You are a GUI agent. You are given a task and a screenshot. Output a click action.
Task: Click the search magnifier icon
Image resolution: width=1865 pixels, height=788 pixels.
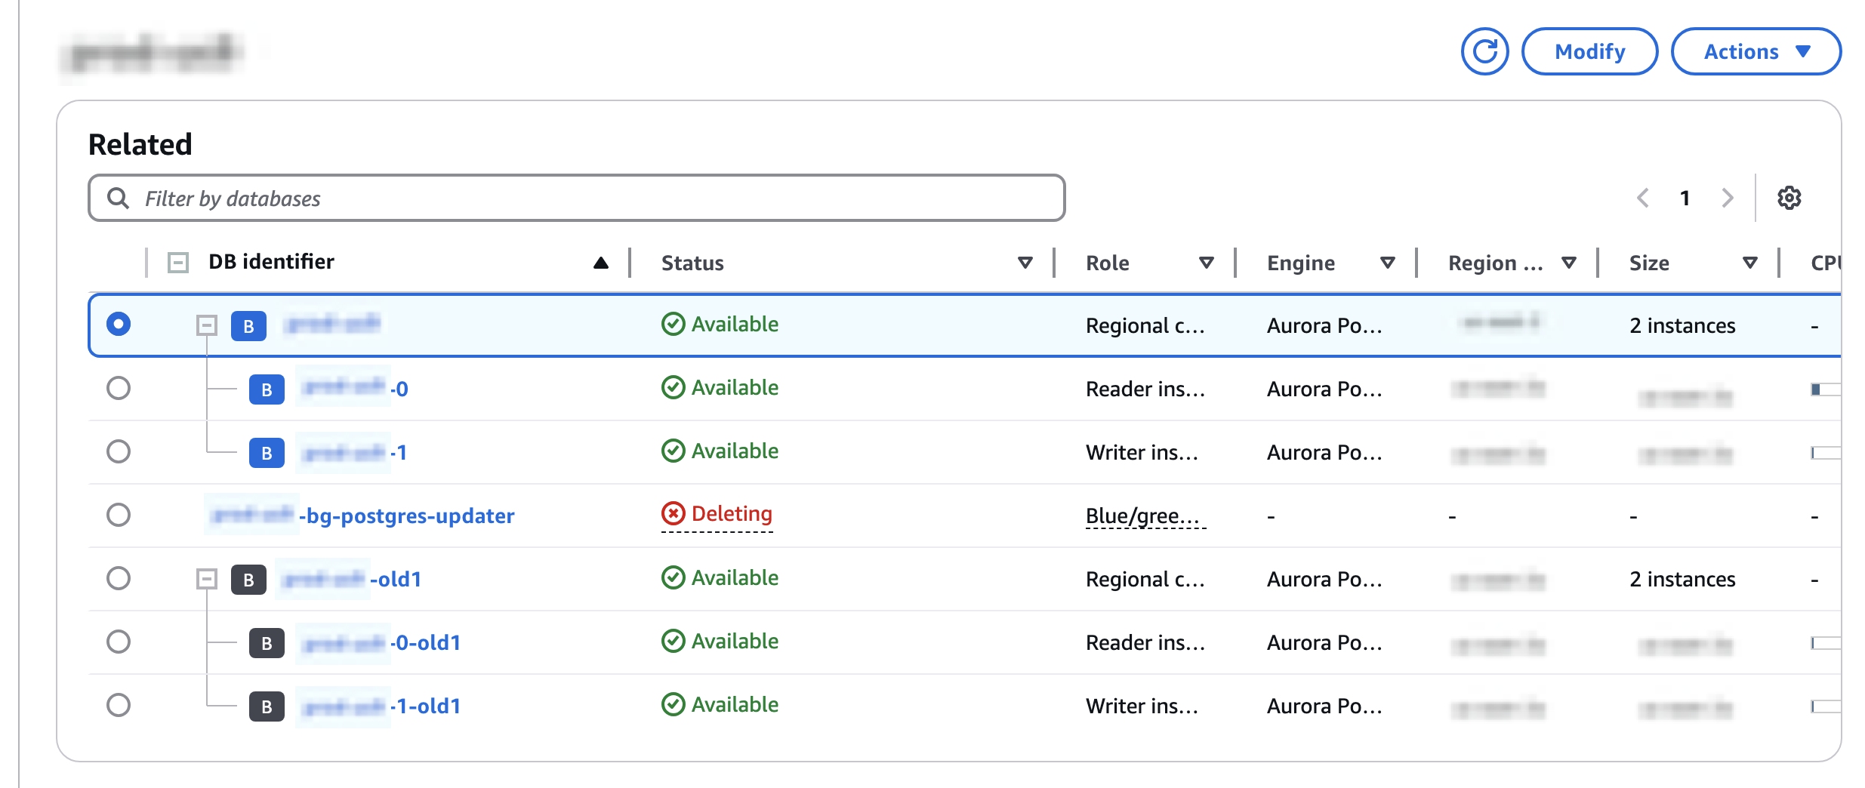pos(118,198)
